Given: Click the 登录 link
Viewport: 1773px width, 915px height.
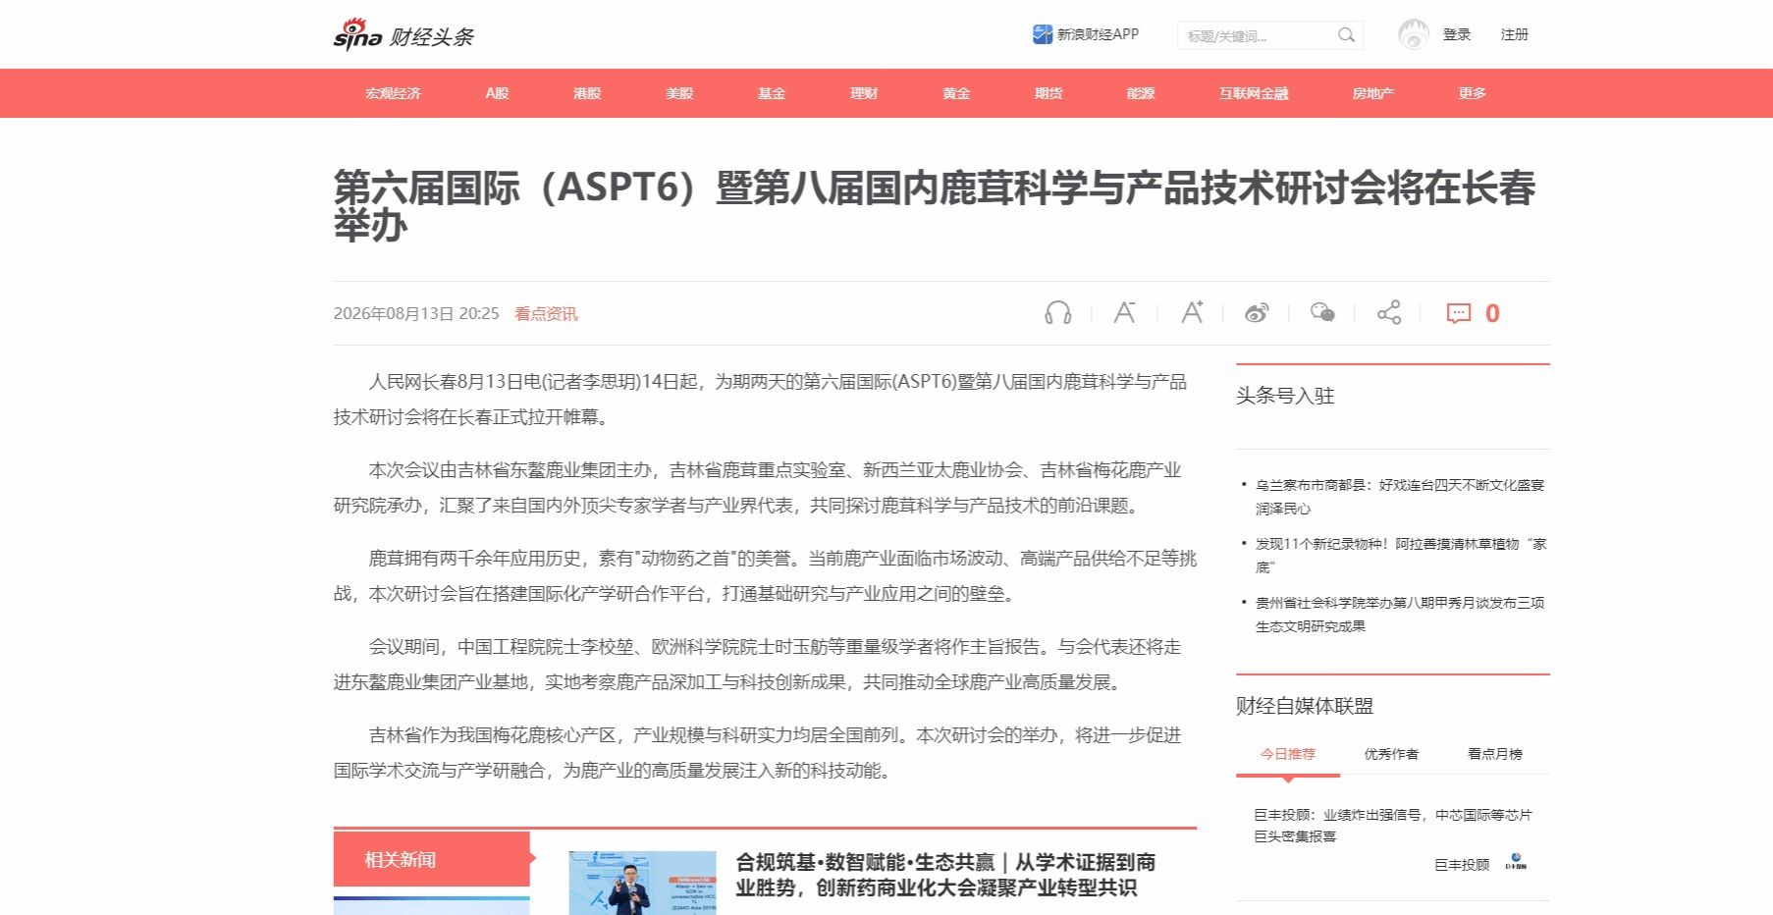Looking at the screenshot, I should [1457, 34].
